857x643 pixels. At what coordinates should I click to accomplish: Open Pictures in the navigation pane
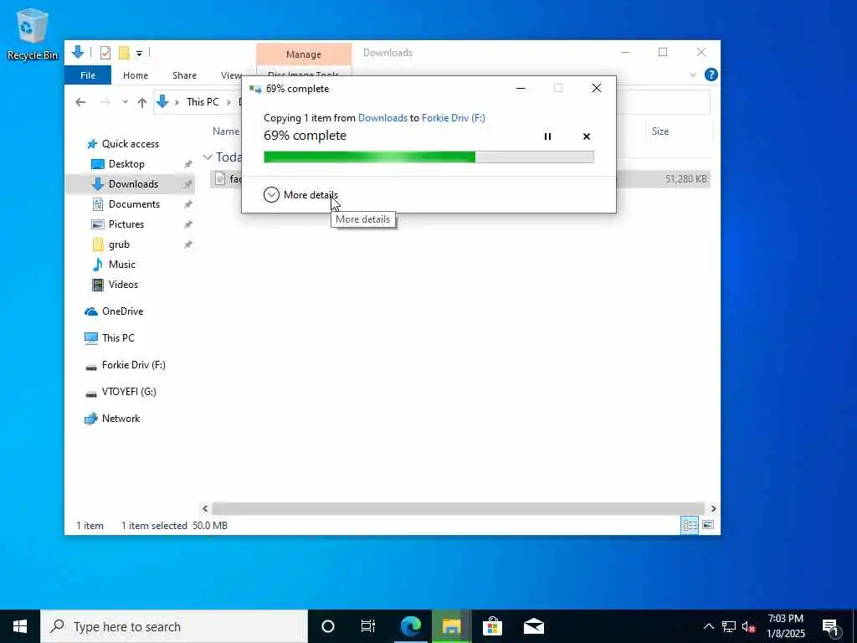pyautogui.click(x=126, y=224)
